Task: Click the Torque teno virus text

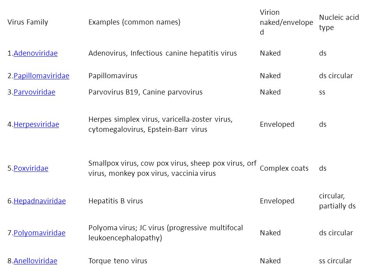Action: [x=118, y=261]
